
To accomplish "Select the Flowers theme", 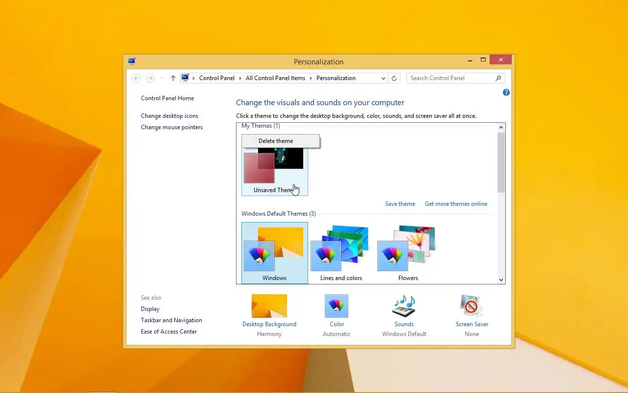I will 408,253.
